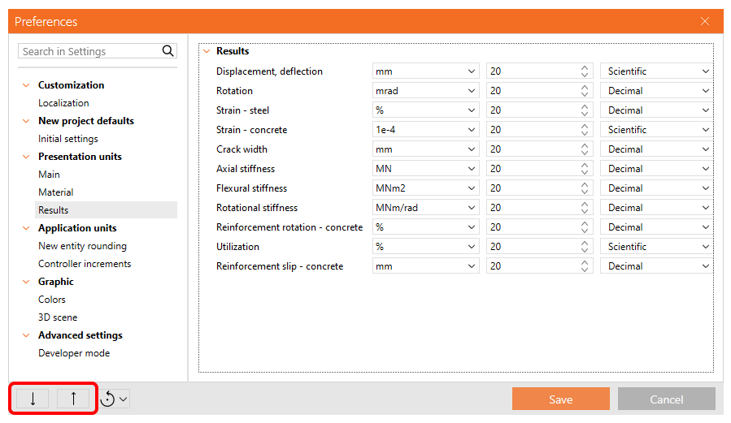Open the Rotational stiffness unit dropdown
Screen dimensions: 731x423
(x=425, y=208)
